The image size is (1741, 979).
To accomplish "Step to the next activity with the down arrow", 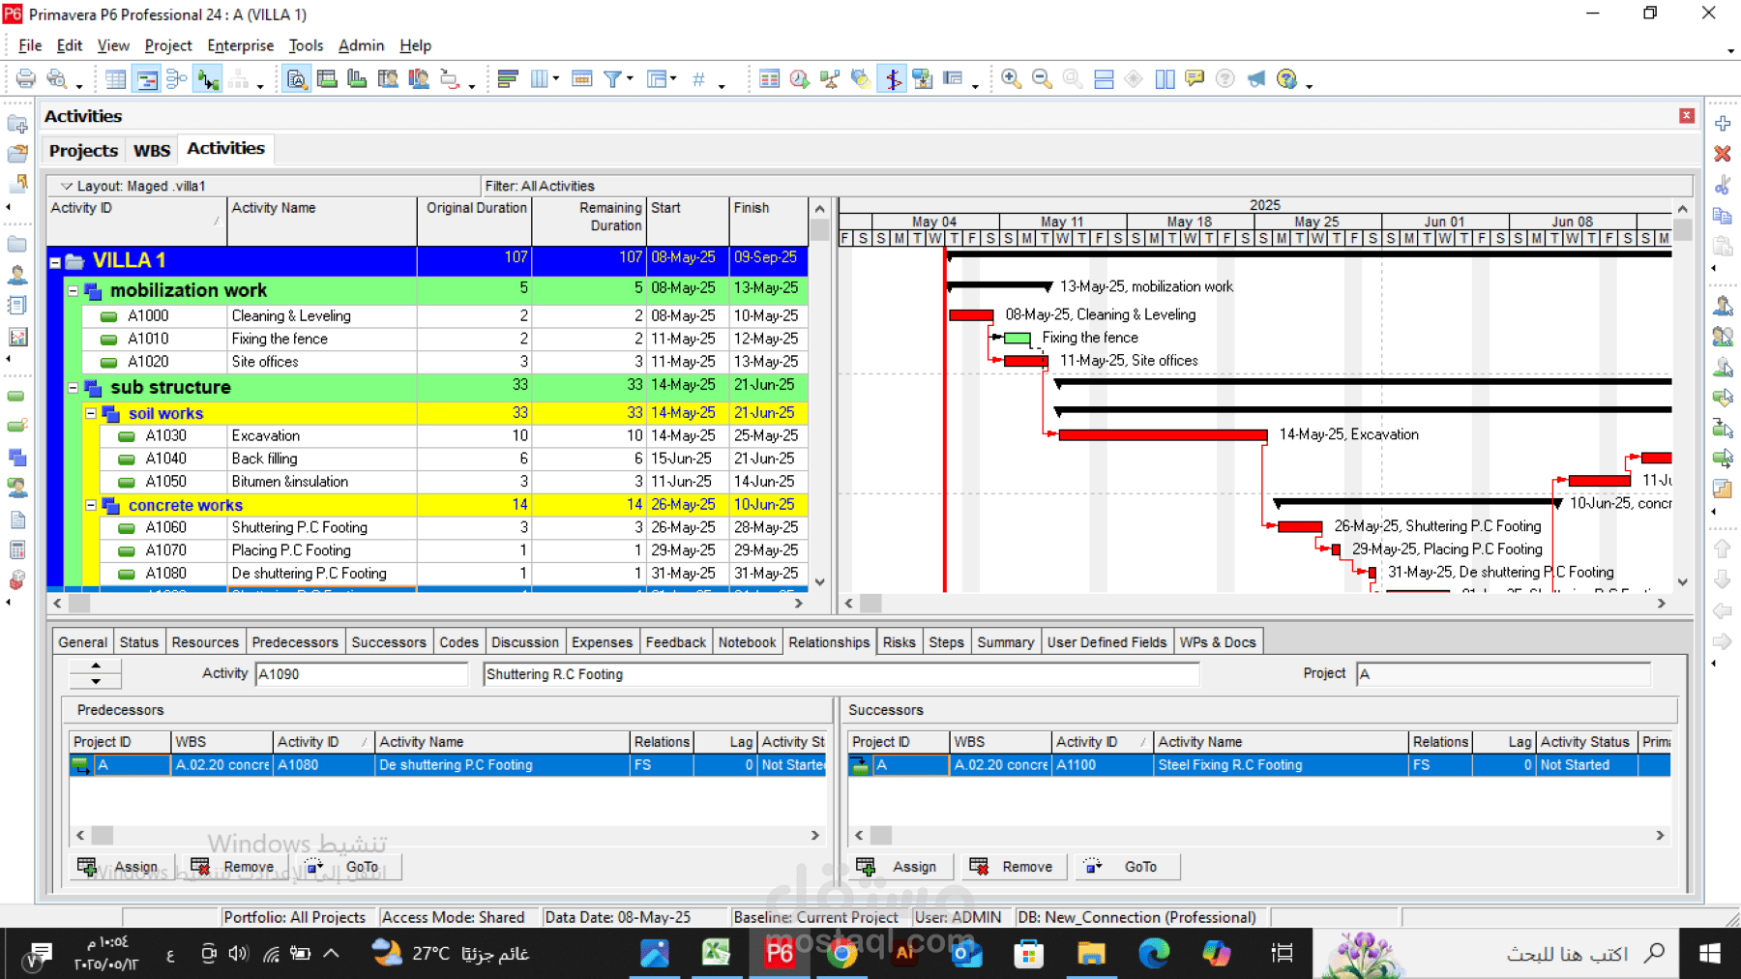I will tap(95, 681).
